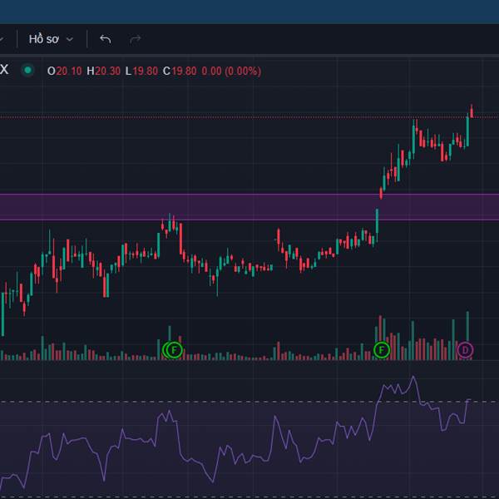Click the low value L19.80

pyautogui.click(x=141, y=71)
